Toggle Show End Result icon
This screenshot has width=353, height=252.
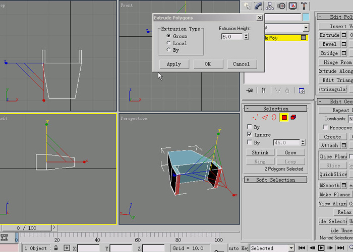[264, 91]
